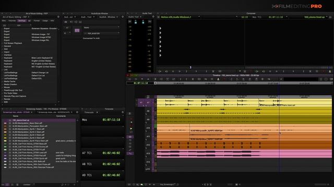Click the record monitor position bar
This screenshot has width=334, height=187.
point(289,68)
